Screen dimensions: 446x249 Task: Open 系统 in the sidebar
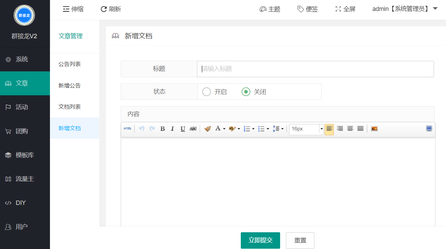25,59
